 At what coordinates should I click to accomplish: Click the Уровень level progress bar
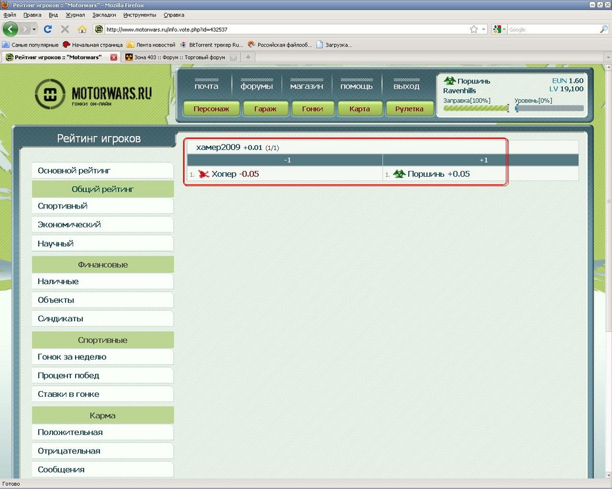click(549, 108)
